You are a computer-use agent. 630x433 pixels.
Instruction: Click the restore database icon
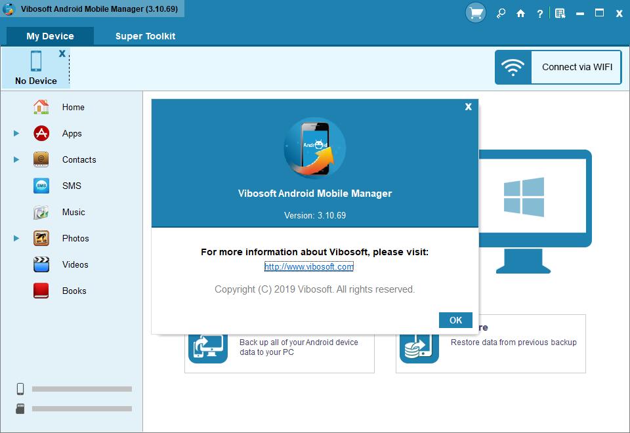pyautogui.click(x=419, y=348)
